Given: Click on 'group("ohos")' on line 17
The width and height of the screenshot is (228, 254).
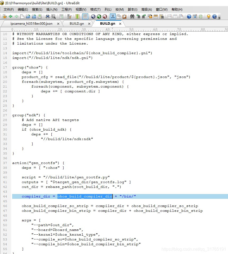Looking at the screenshot, I should click(28, 67).
